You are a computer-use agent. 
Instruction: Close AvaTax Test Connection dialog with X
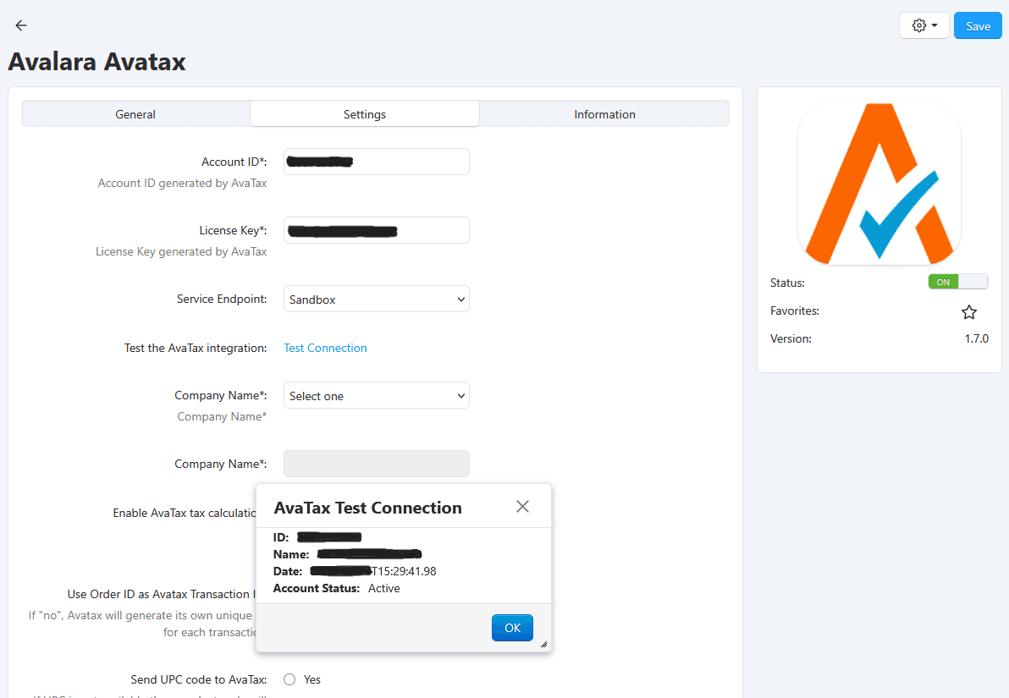coord(522,507)
